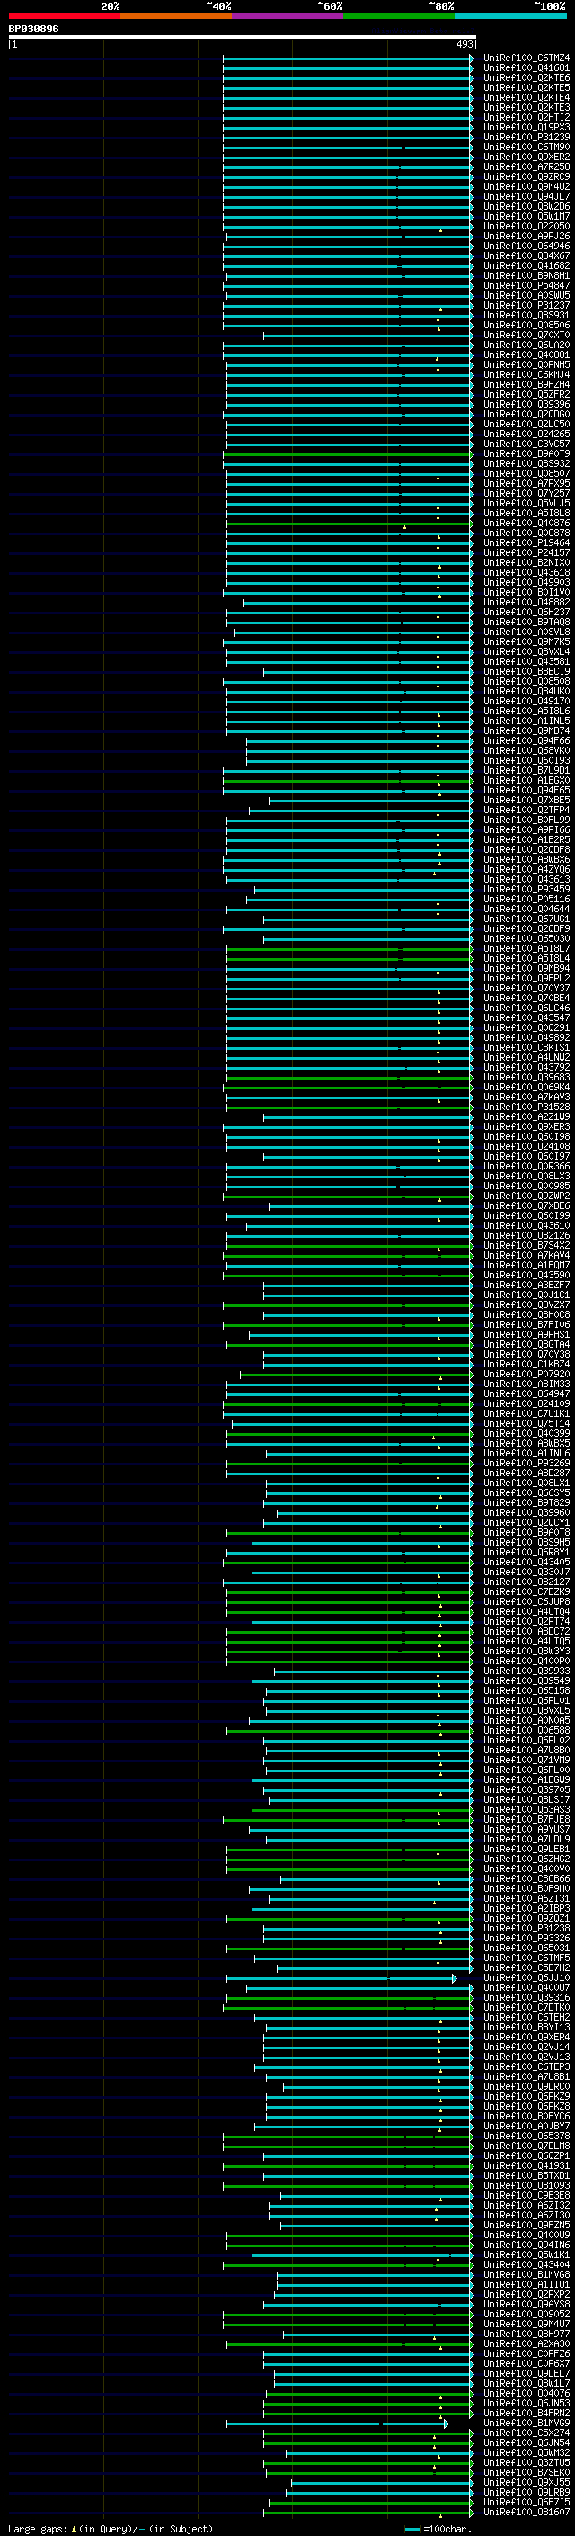Viewport: 575px width, 2536px height.
Task: Select hit UniRef100_Q9LRC0
Action: (x=526, y=2087)
